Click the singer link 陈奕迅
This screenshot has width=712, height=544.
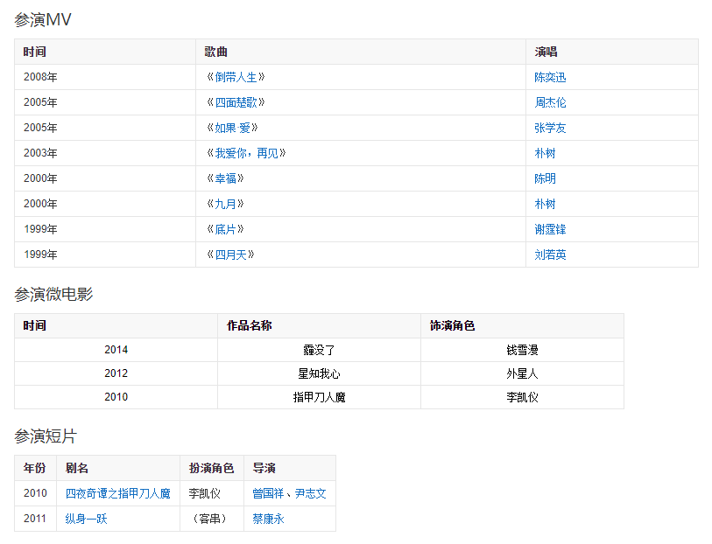coord(550,77)
